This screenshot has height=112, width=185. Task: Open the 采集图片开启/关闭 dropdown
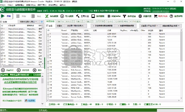[x=149, y=26]
